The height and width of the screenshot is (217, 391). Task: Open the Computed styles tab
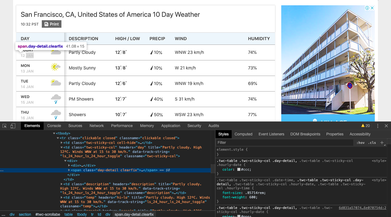244,134
